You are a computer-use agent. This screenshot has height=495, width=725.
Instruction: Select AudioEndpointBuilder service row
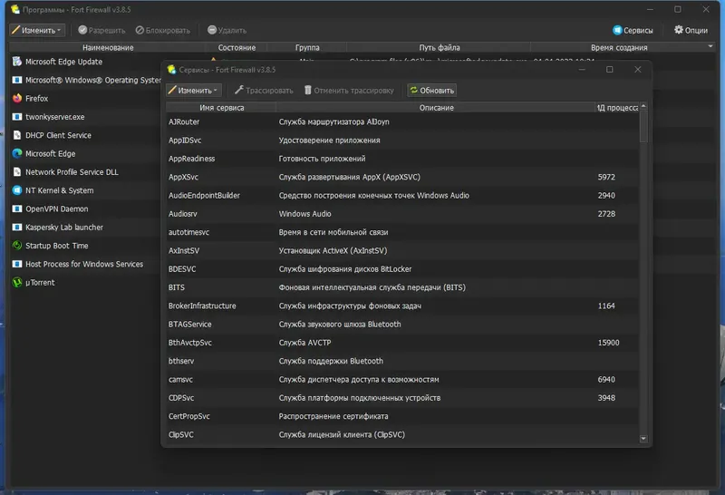[402, 195]
